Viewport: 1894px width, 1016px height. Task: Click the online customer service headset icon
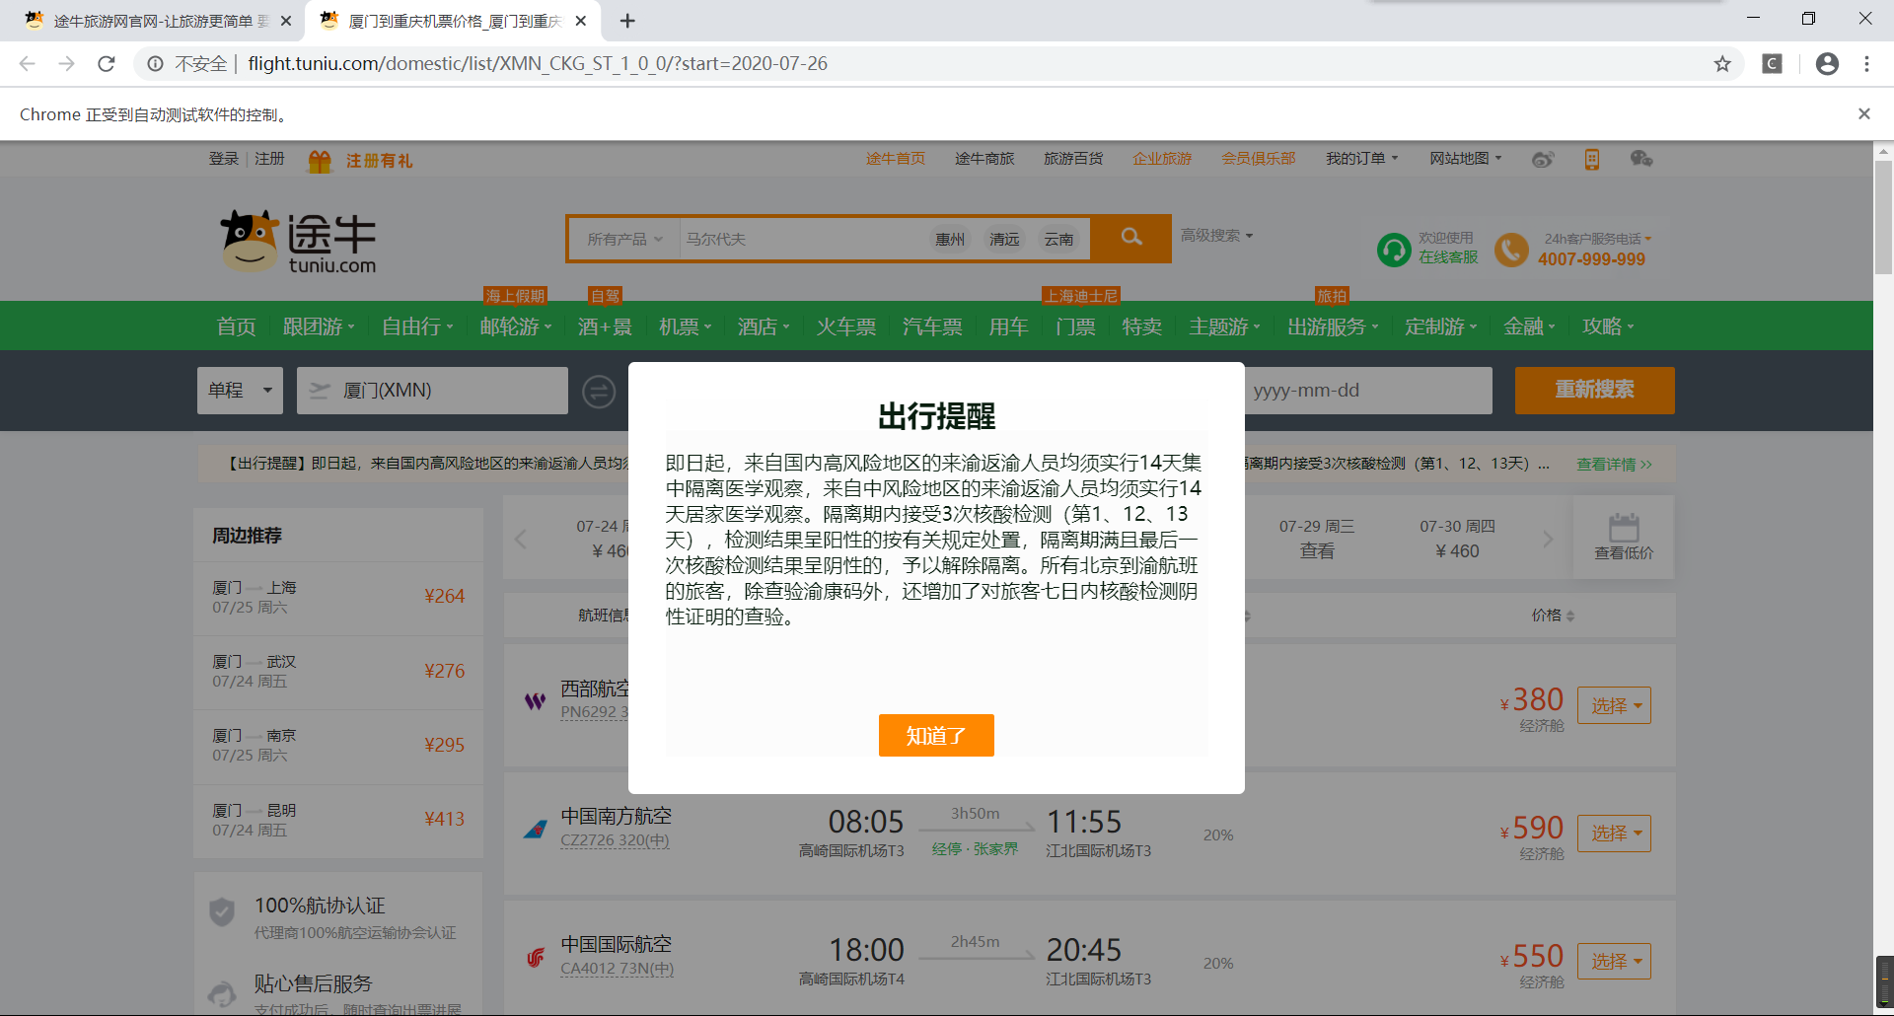pos(1394,250)
